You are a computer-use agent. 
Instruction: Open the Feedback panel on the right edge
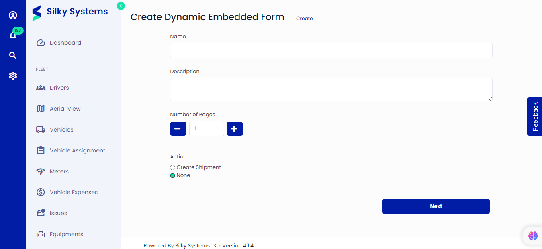click(x=535, y=116)
